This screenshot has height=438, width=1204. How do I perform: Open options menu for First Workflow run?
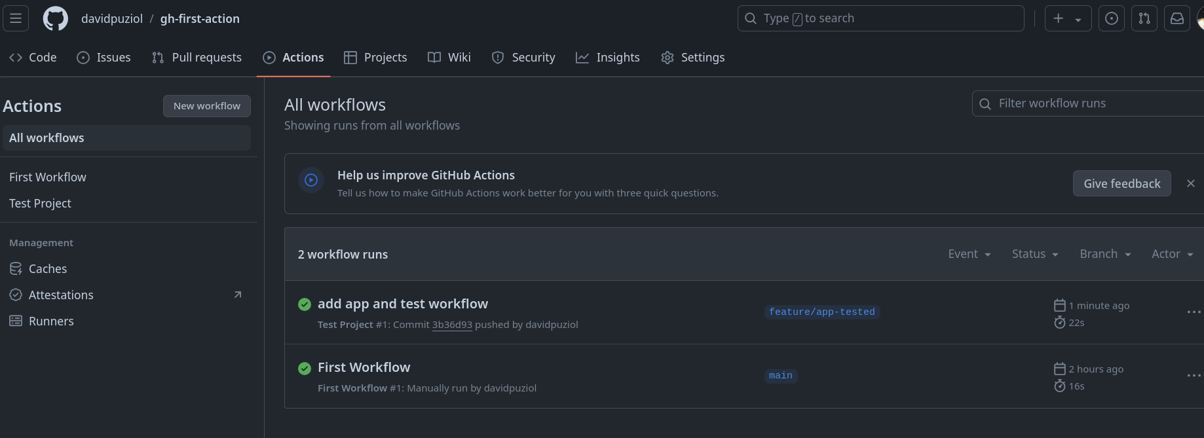click(x=1193, y=376)
